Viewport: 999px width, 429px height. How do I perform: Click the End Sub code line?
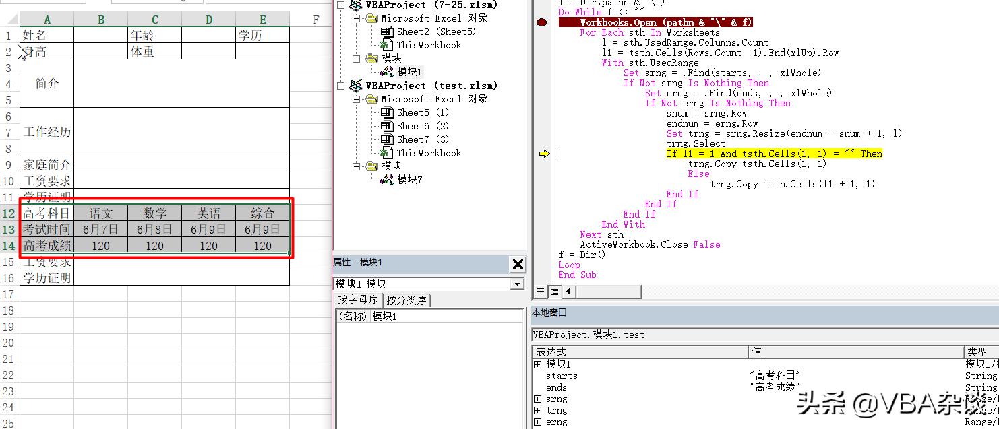(x=577, y=275)
